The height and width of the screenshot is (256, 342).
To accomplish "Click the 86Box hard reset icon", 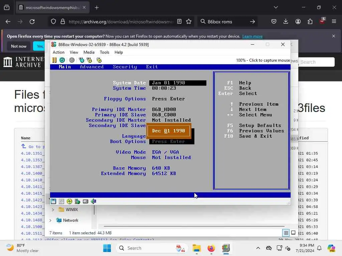I will coord(62,60).
